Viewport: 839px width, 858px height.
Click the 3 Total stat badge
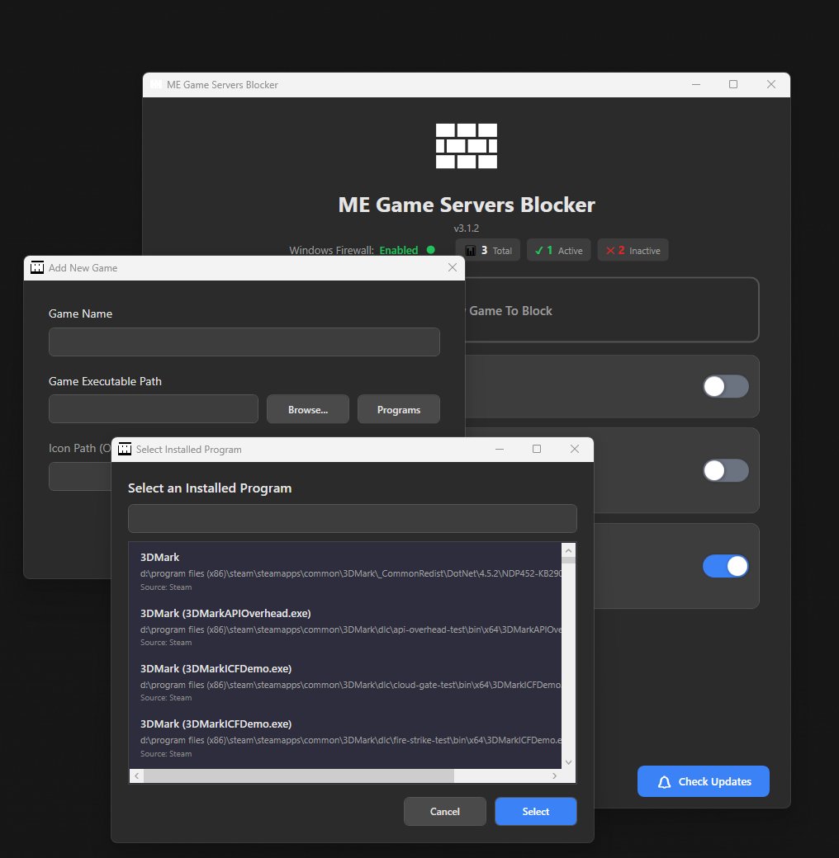pyautogui.click(x=488, y=250)
